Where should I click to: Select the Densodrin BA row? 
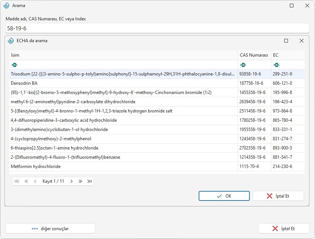[157, 83]
